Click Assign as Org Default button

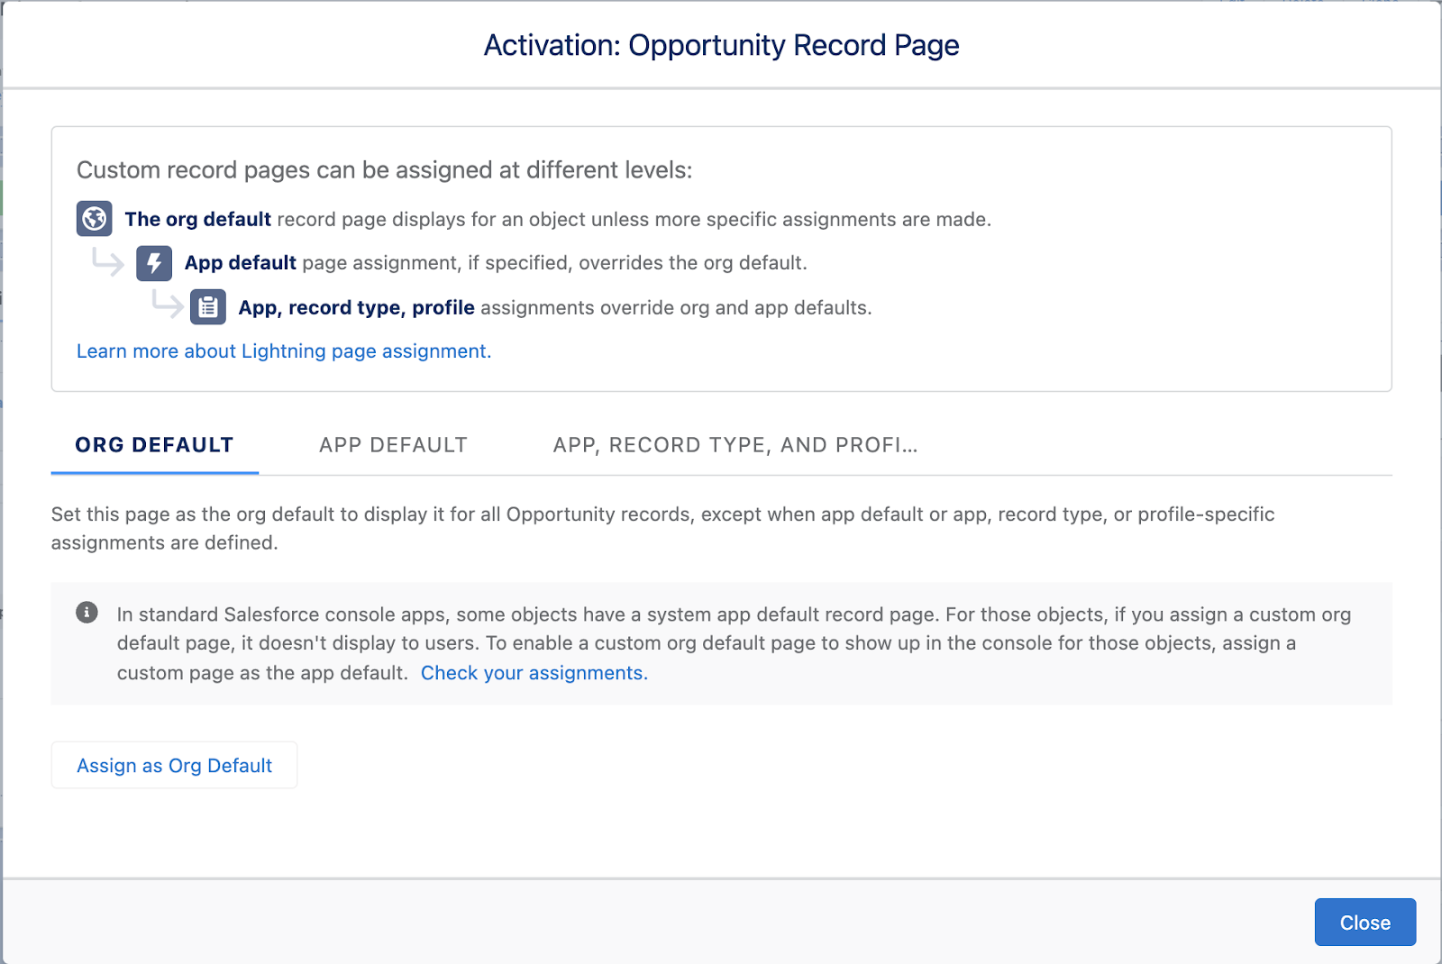click(175, 765)
